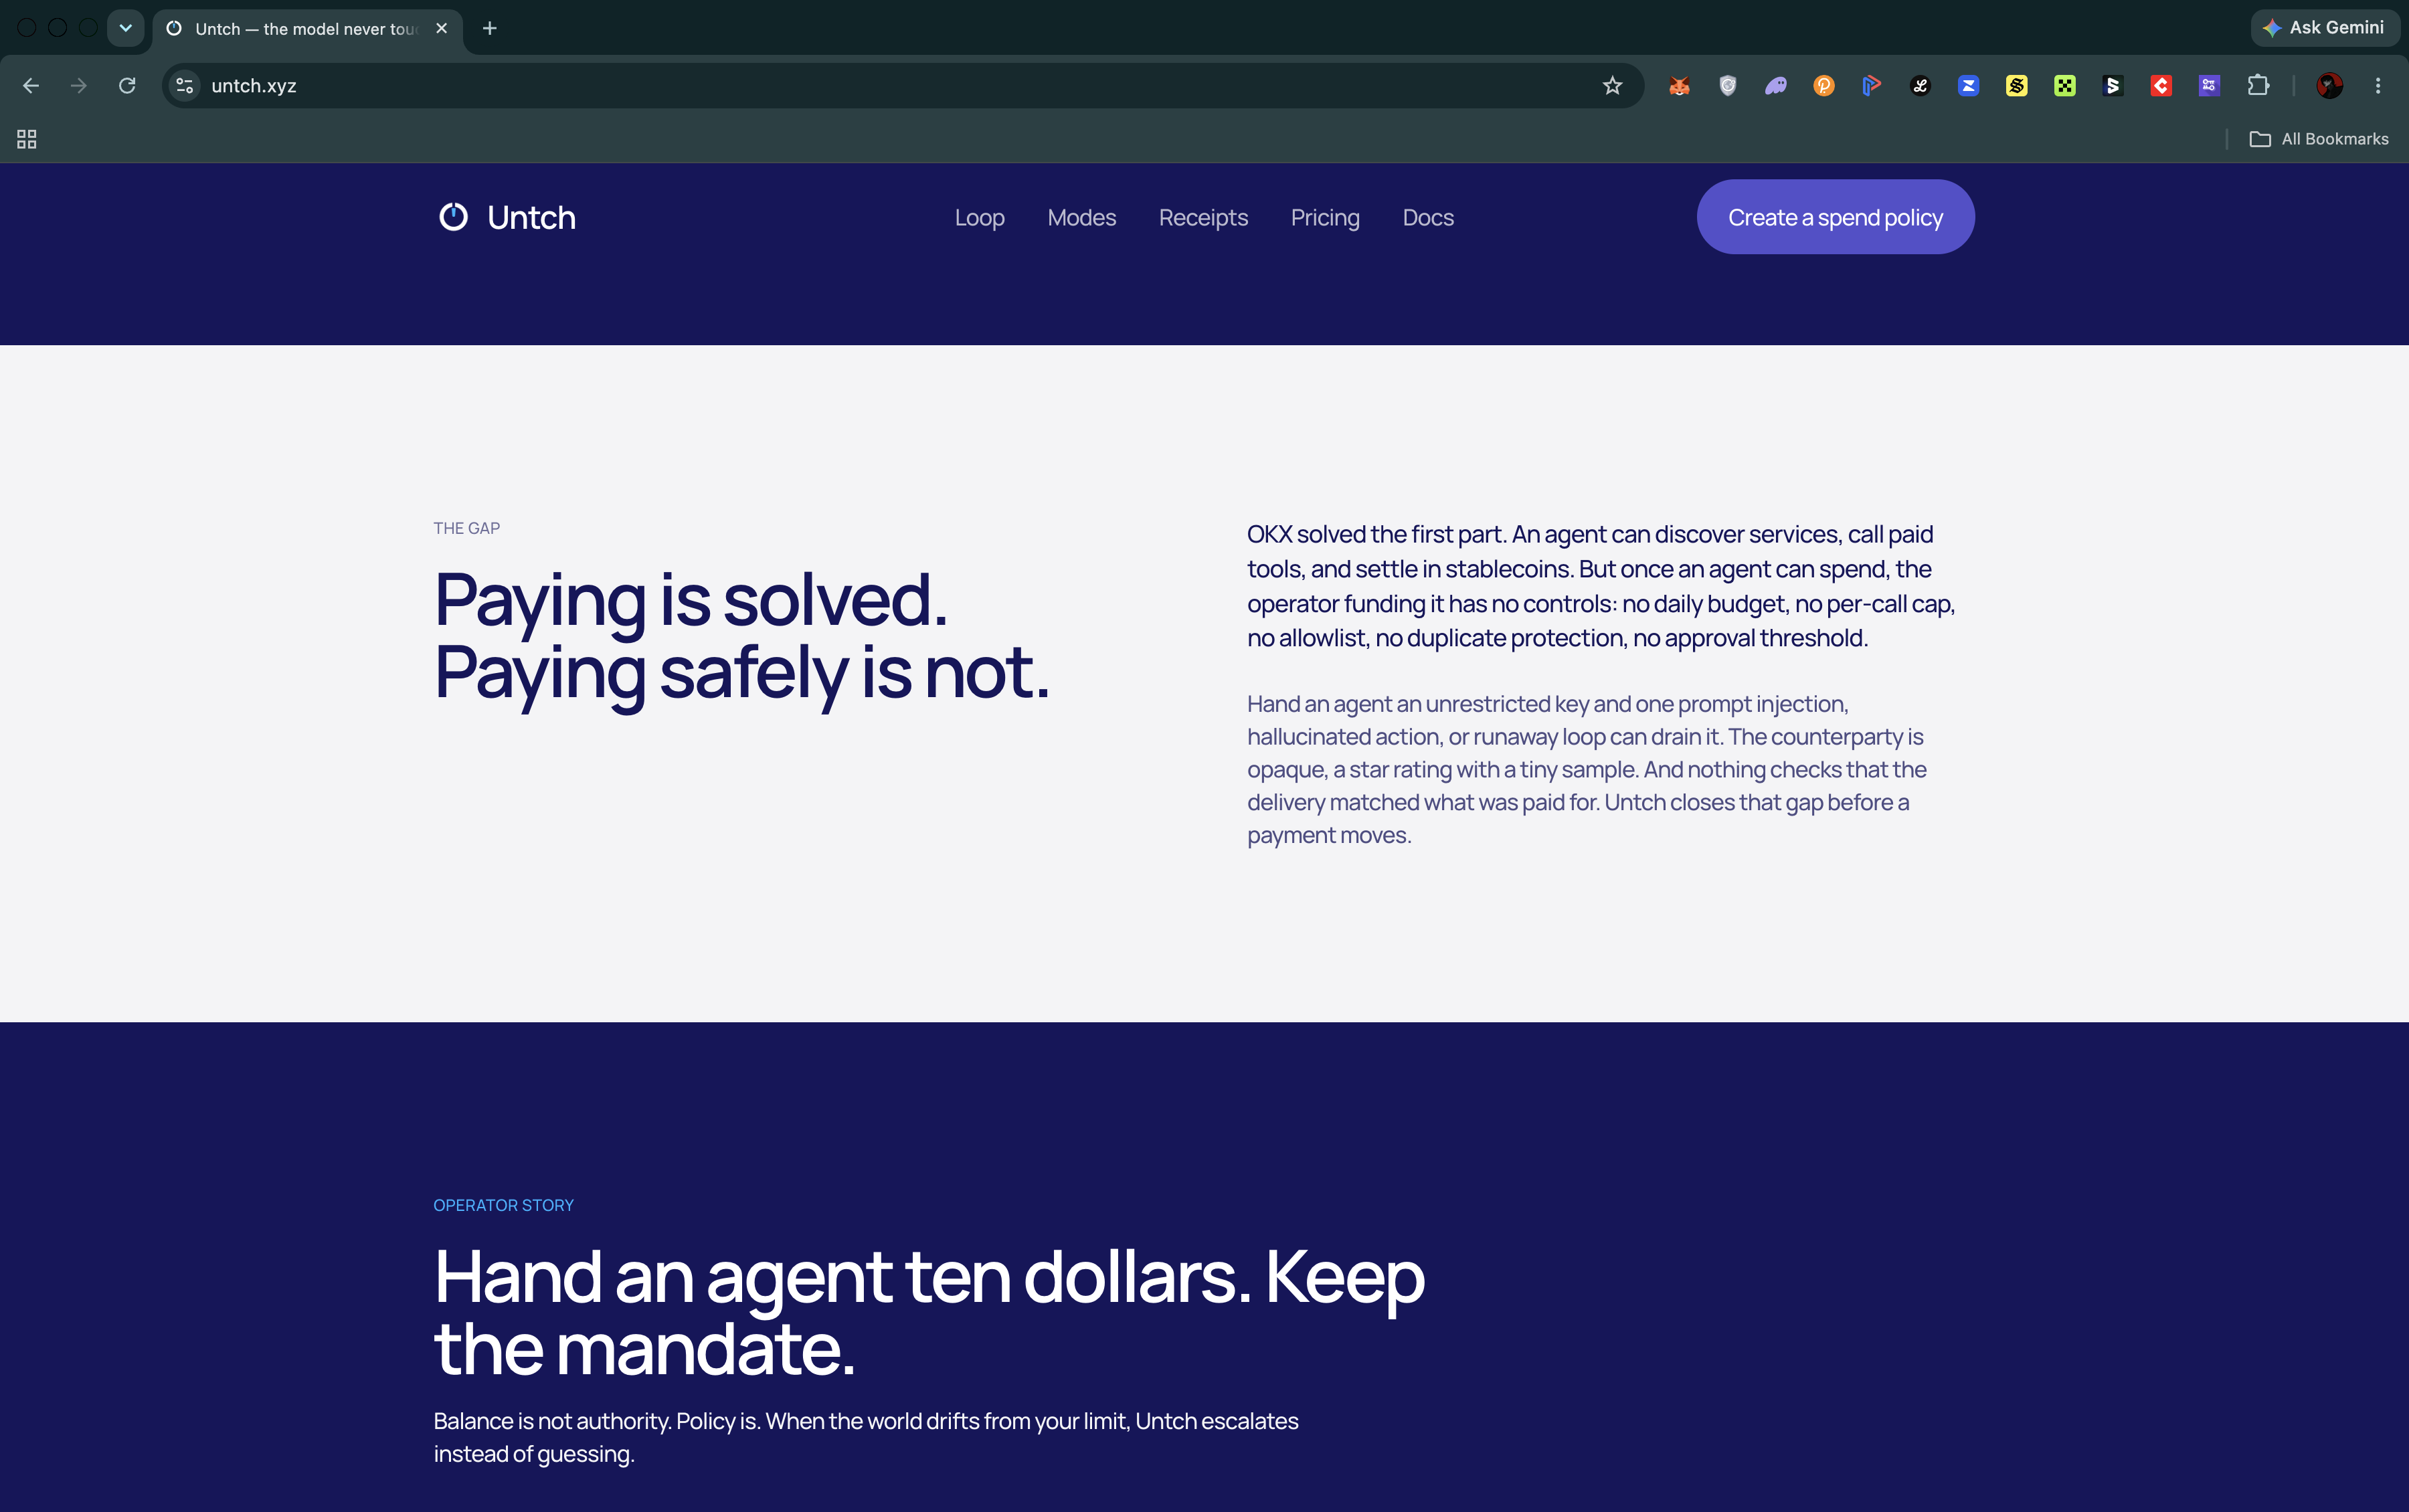
Task: Open the Docs nav link
Action: (x=1428, y=217)
